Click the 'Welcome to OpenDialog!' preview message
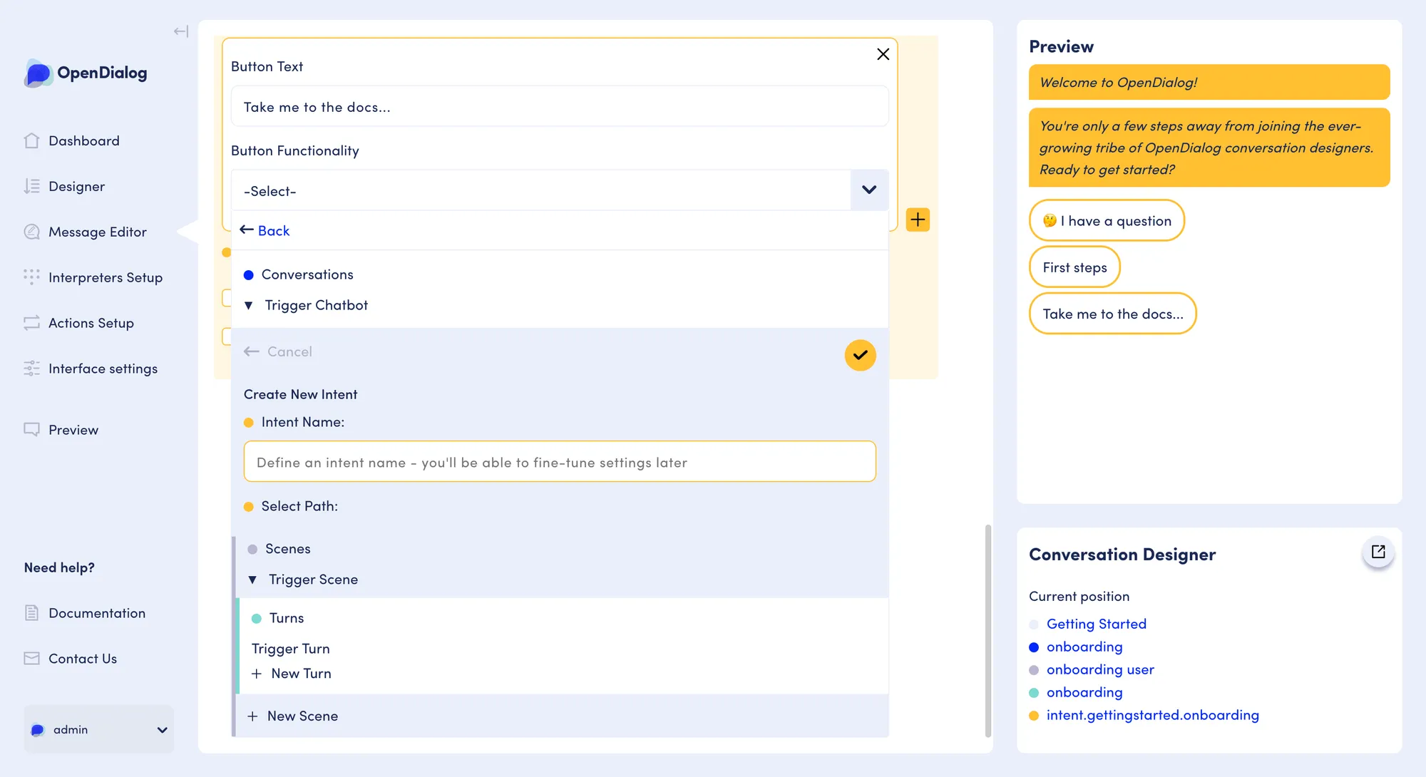The width and height of the screenshot is (1426, 777). (1209, 82)
